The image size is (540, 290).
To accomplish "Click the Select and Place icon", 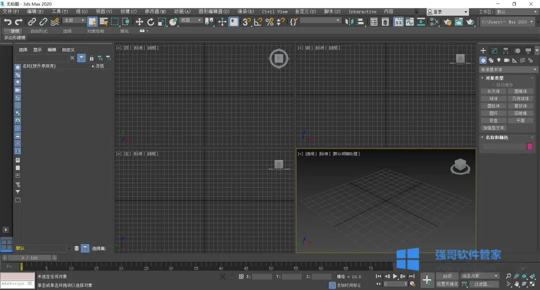I will pos(173,22).
